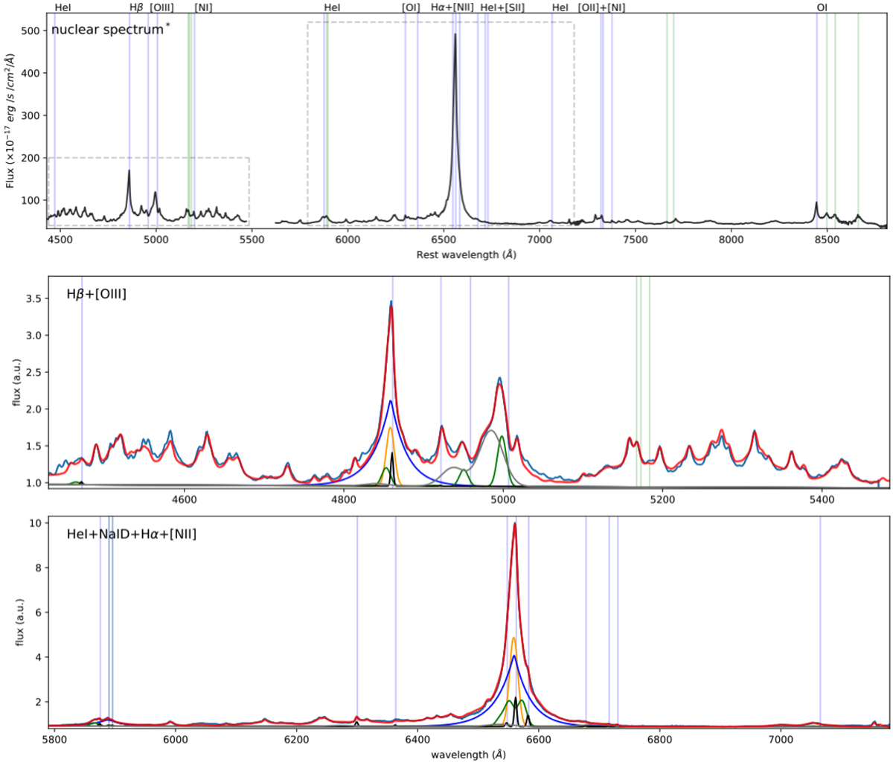Click the 8000 tick label on top x-axis
Viewport: 893px width, 765px height.
[x=732, y=240]
